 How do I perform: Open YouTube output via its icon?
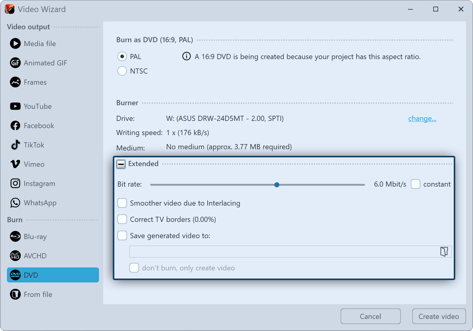15,106
